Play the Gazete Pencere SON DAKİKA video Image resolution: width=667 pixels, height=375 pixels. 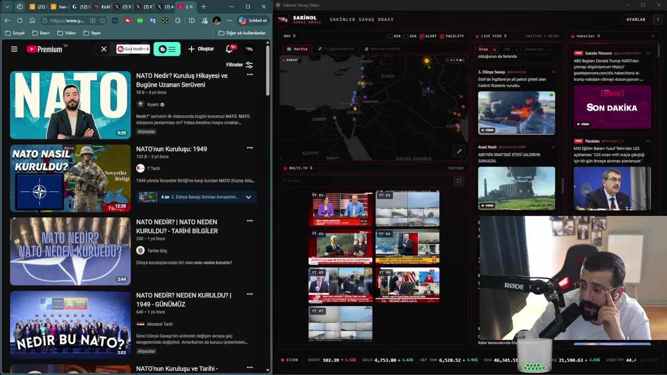pos(612,107)
